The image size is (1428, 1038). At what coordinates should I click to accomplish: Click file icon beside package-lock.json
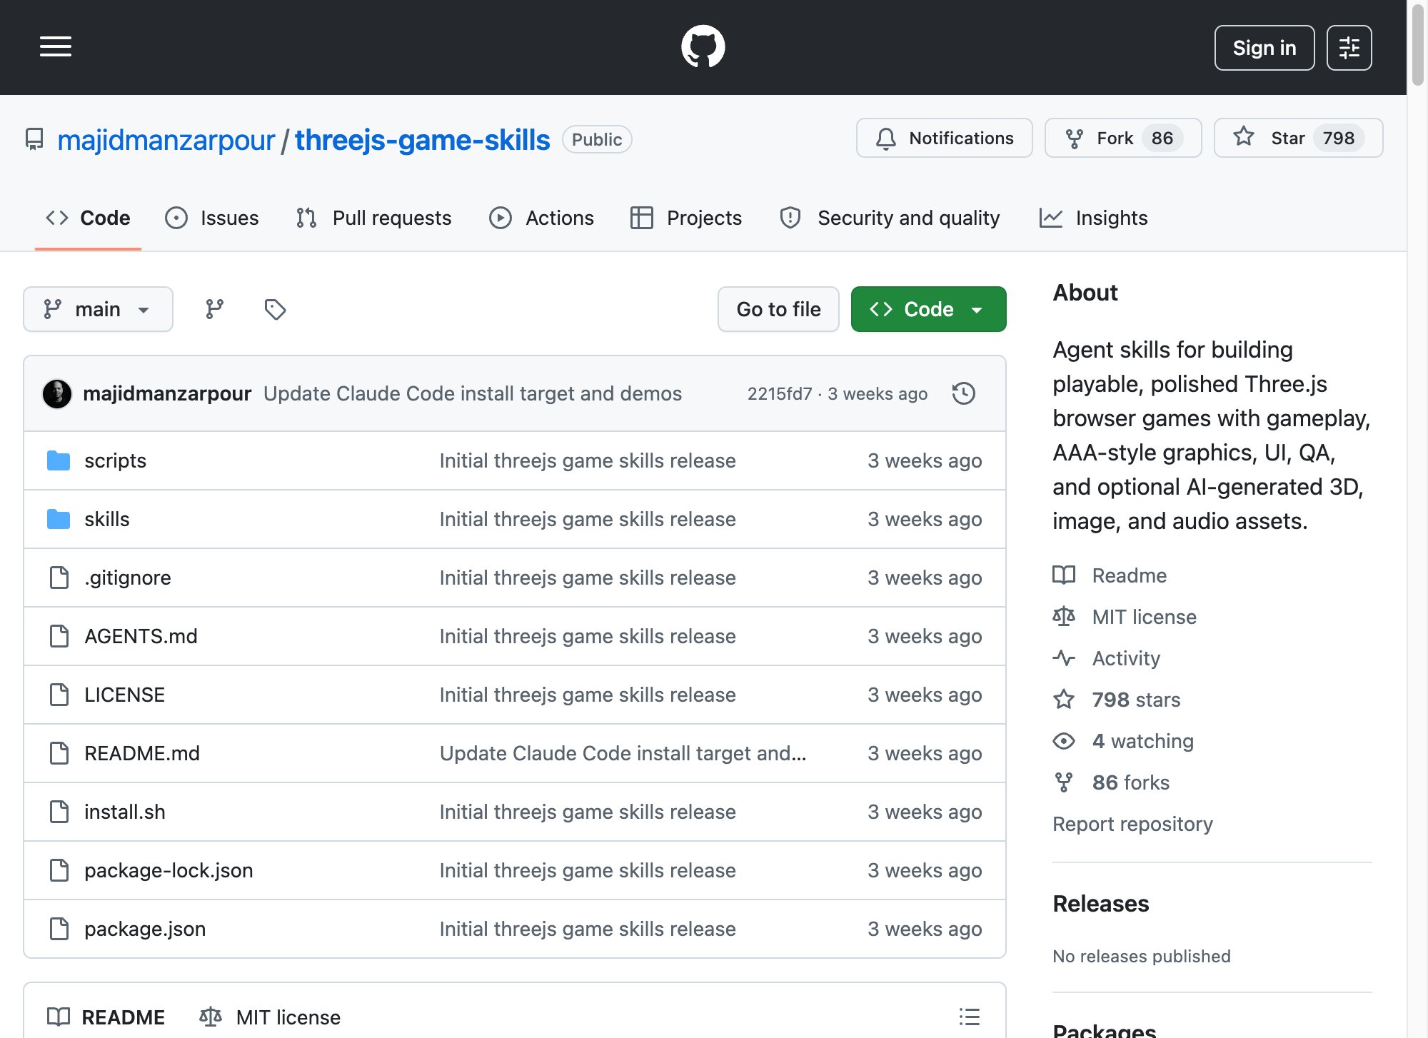pyautogui.click(x=59, y=870)
